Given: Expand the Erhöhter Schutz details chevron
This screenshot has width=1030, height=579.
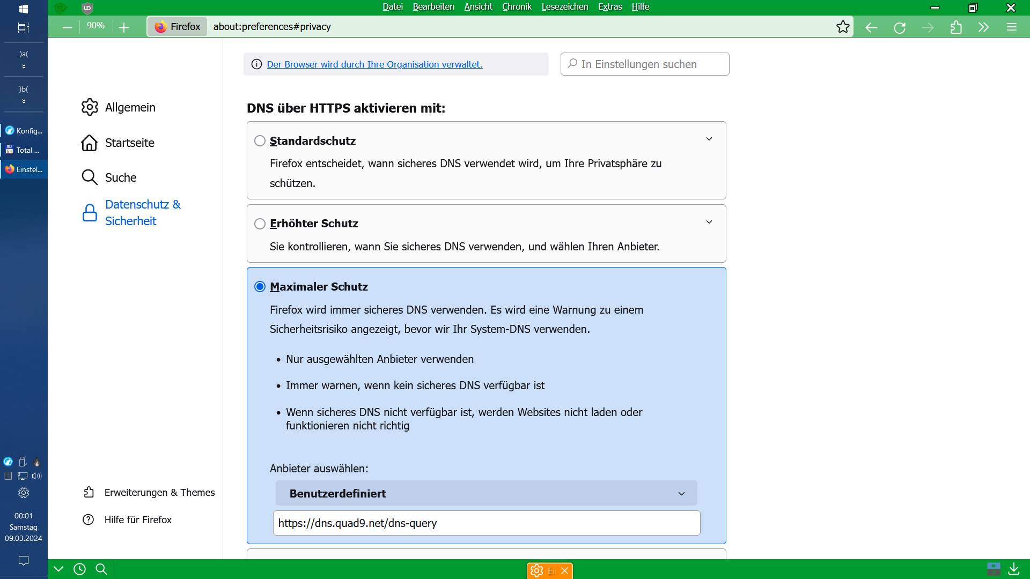Looking at the screenshot, I should click(709, 222).
